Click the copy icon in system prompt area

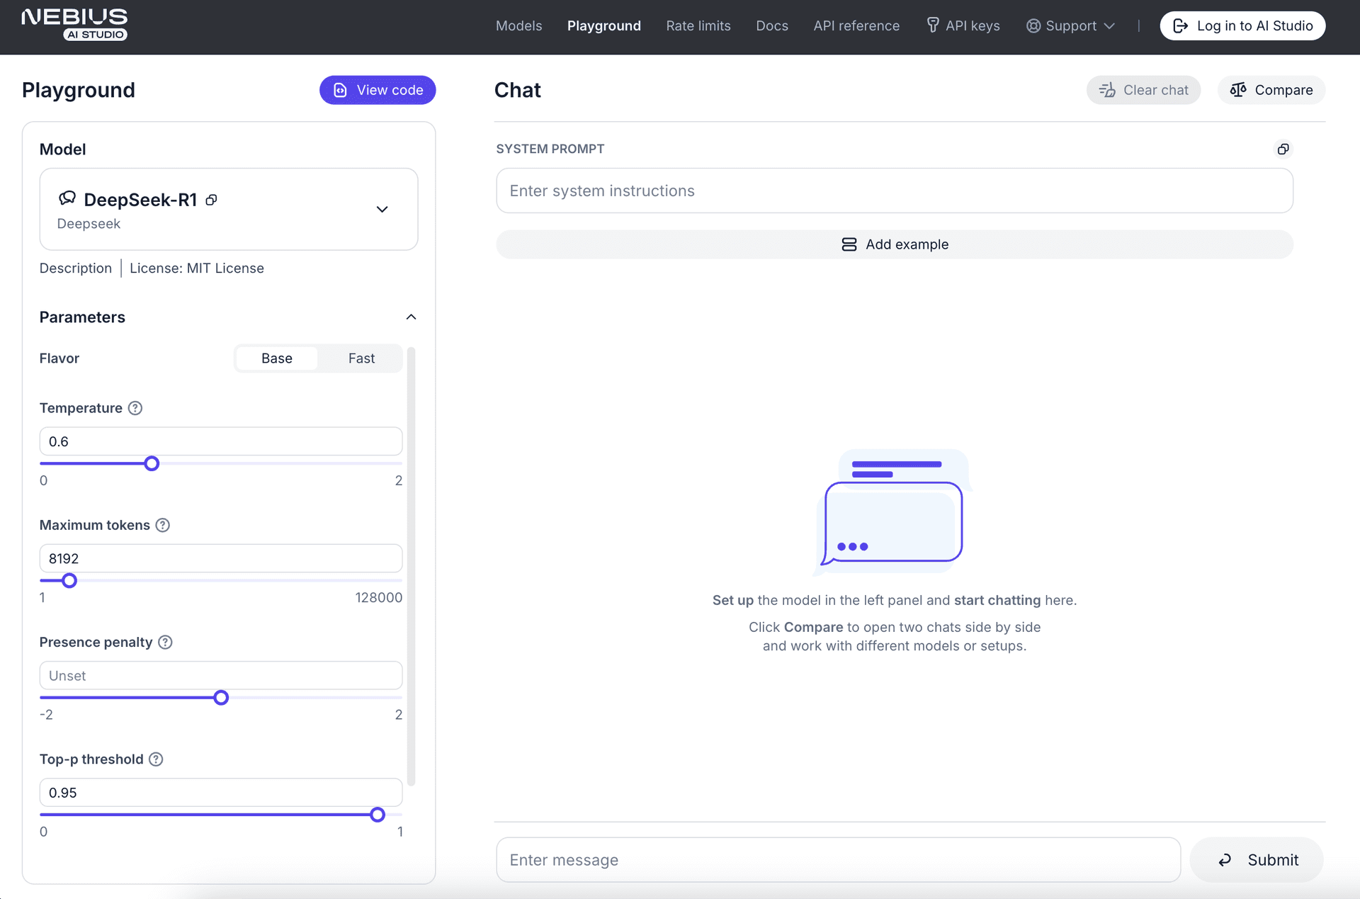pyautogui.click(x=1282, y=149)
